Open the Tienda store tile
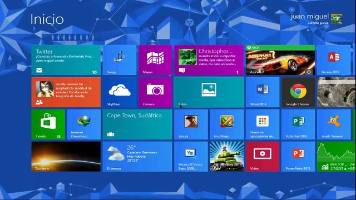 coord(48,124)
